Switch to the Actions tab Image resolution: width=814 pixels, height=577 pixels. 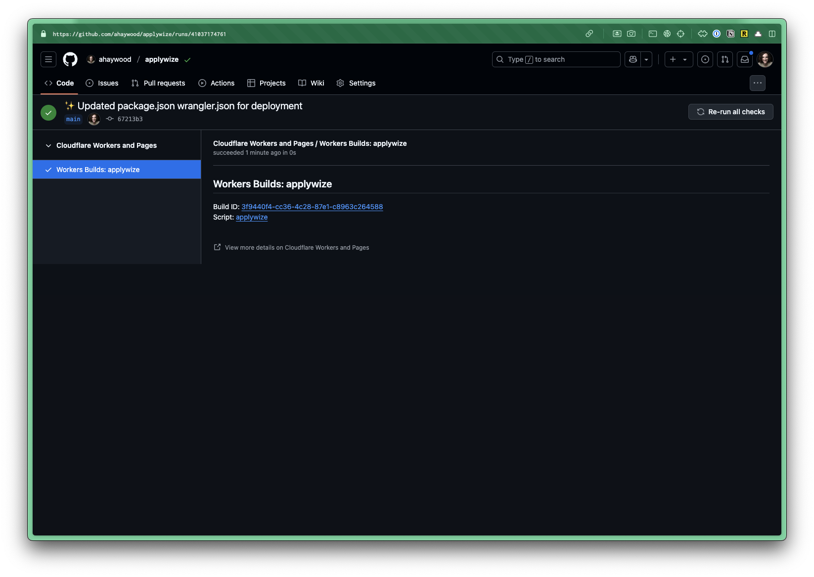click(x=222, y=83)
